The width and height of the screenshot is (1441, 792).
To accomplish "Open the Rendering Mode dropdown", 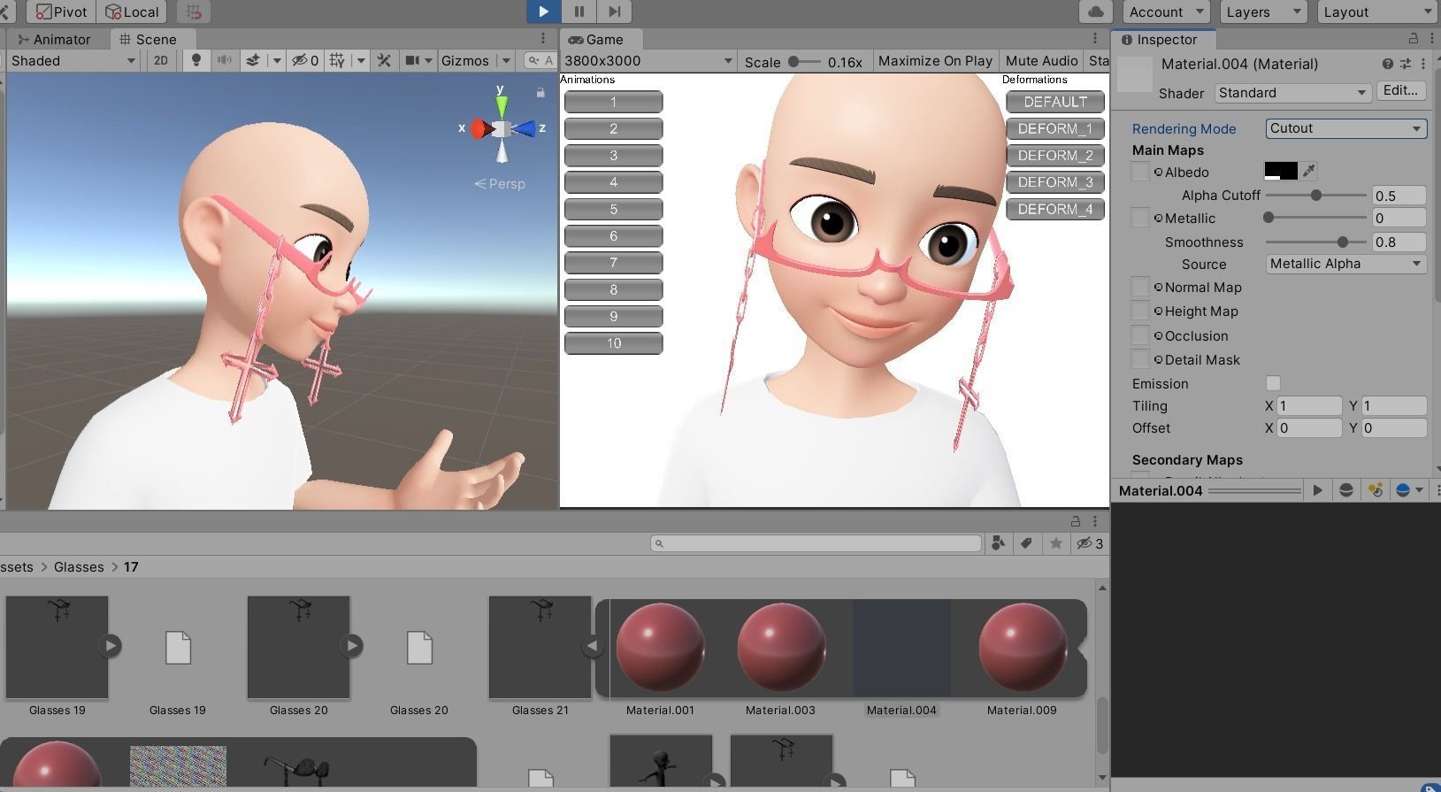I will [x=1345, y=128].
